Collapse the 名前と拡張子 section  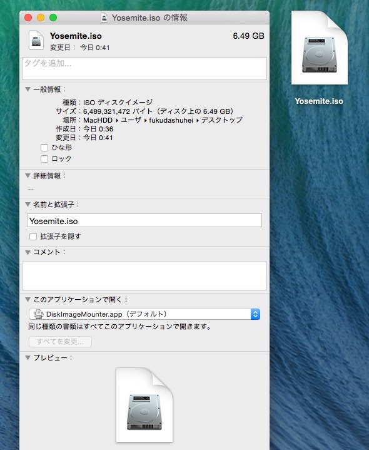(28, 204)
